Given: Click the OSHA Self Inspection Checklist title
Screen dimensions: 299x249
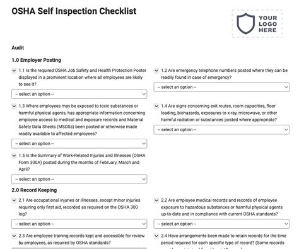Looking at the screenshot, I should coord(74,11).
